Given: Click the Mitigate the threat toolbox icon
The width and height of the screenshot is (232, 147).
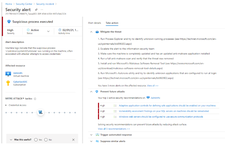Looking at the screenshot, I should click(97, 32).
